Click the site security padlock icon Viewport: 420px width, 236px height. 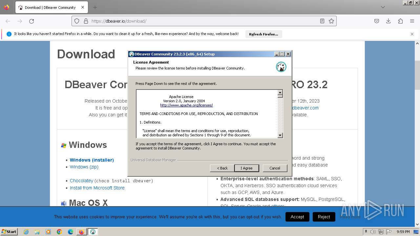[x=86, y=21]
